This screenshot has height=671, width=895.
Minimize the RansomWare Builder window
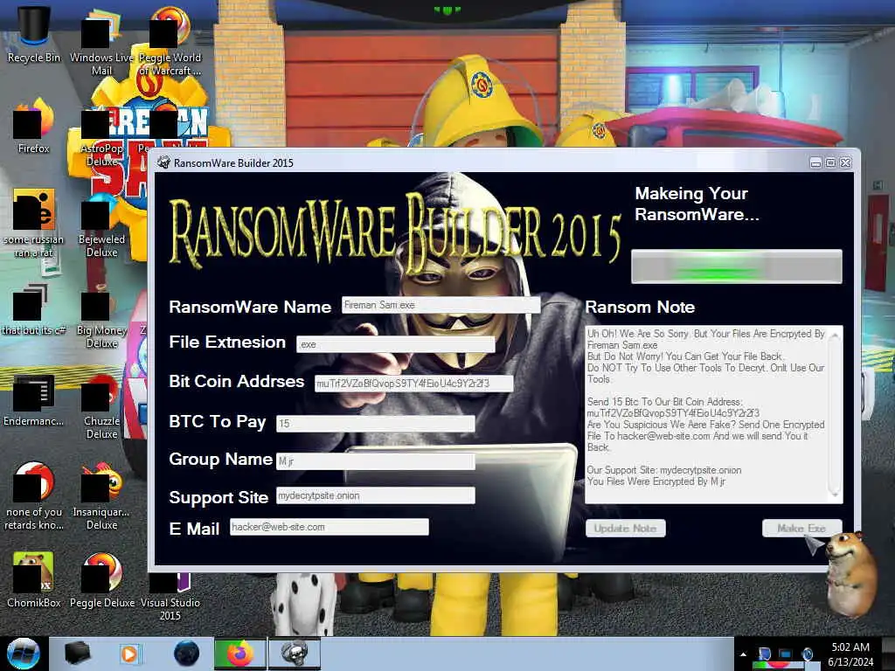click(815, 163)
